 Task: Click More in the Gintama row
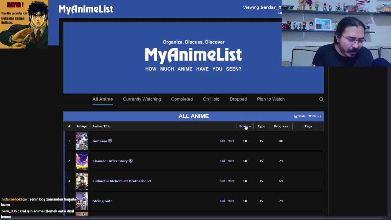pos(231,141)
